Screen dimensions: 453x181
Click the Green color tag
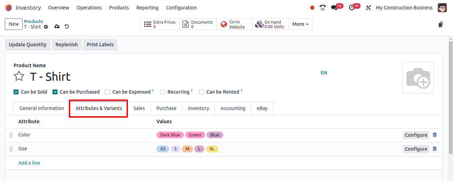pos(195,135)
